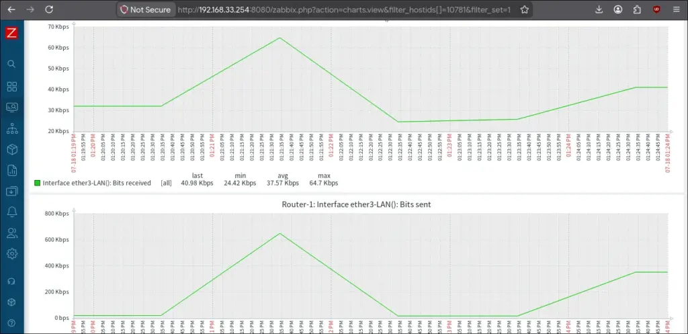This screenshot has width=688, height=334.
Task: Open the browser hamburger menu
Action: tap(676, 9)
